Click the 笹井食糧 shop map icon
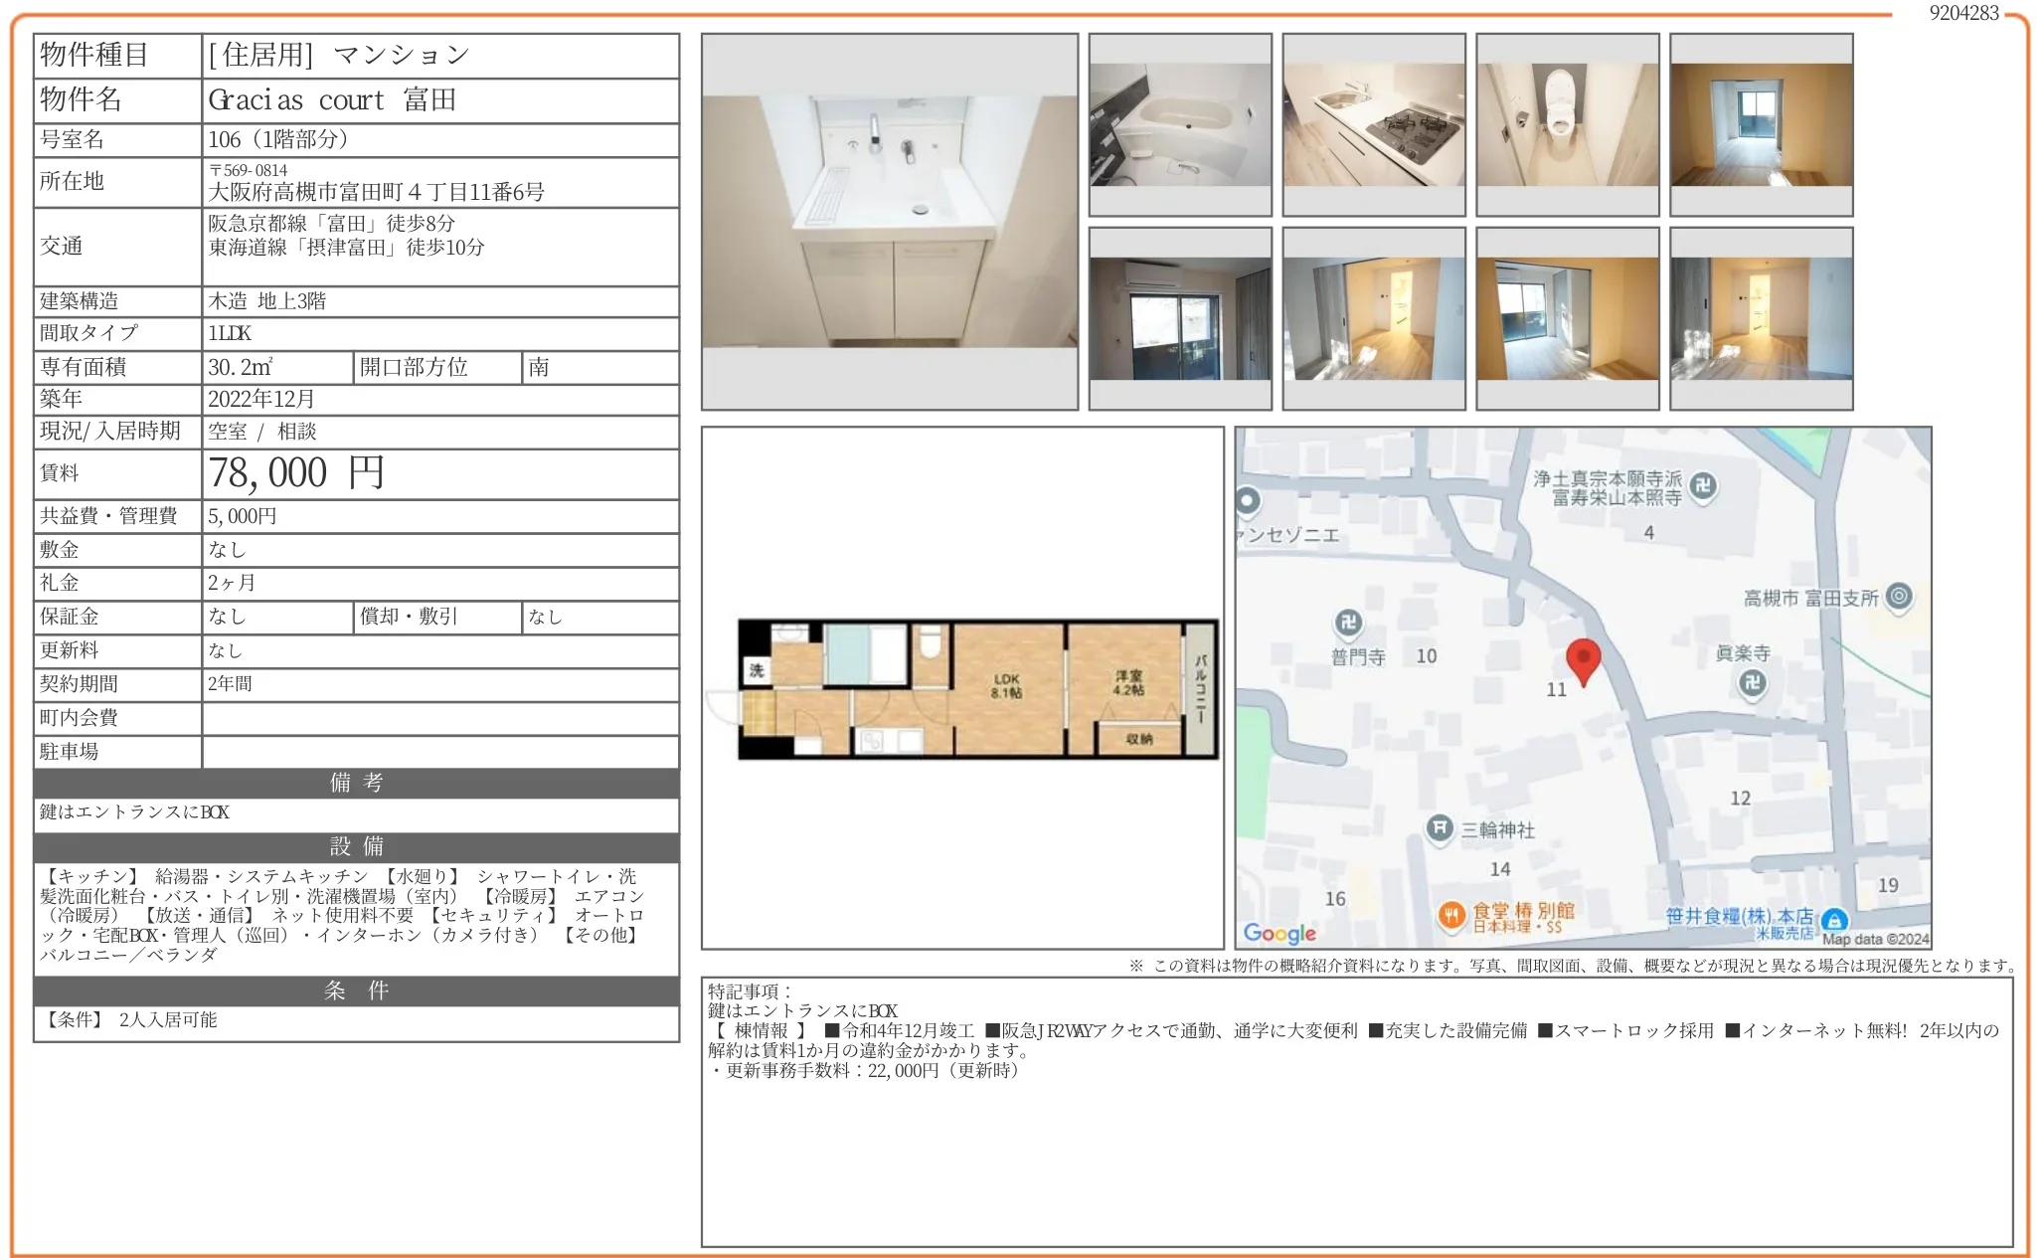This screenshot has width=2044, height=1258. 1834,920
